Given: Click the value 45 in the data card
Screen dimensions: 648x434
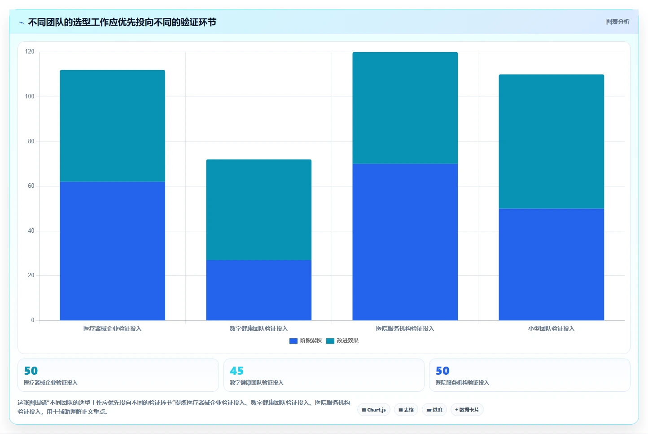Looking at the screenshot, I should (236, 371).
